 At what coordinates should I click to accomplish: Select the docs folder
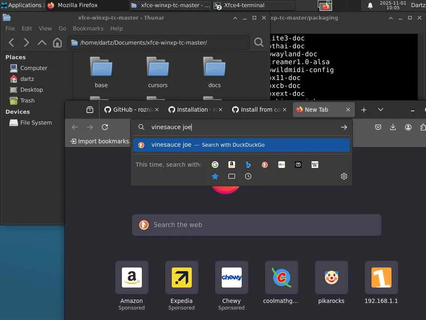point(214,72)
